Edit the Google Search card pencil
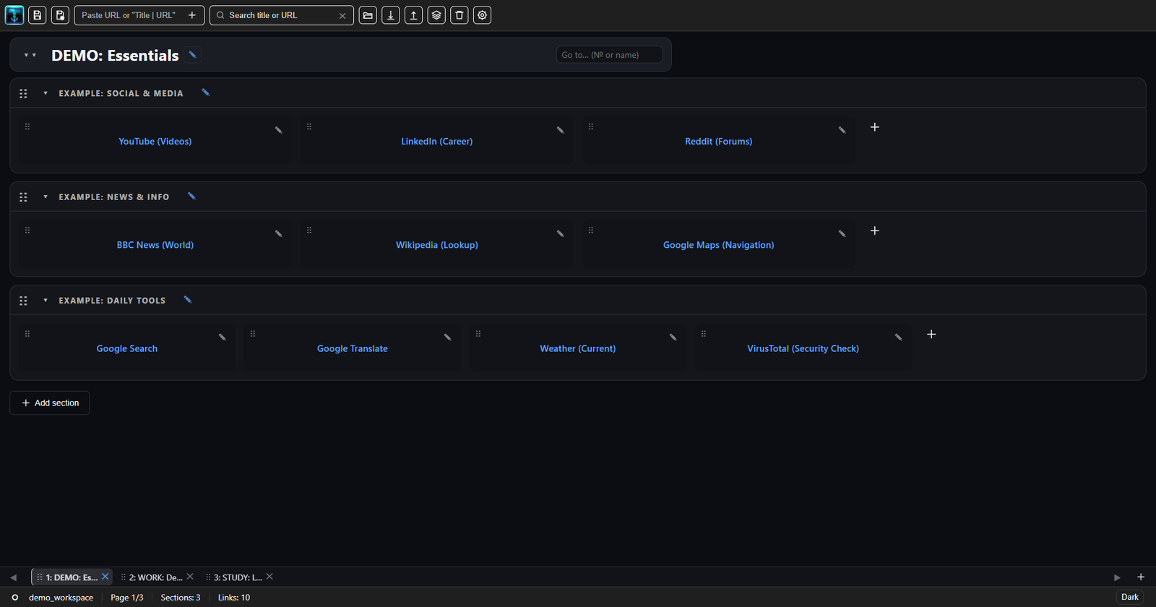The height and width of the screenshot is (607, 1156). 223,337
